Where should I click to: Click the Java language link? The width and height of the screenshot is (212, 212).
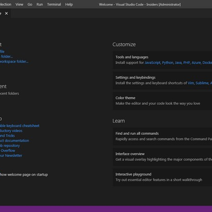pos(178,62)
